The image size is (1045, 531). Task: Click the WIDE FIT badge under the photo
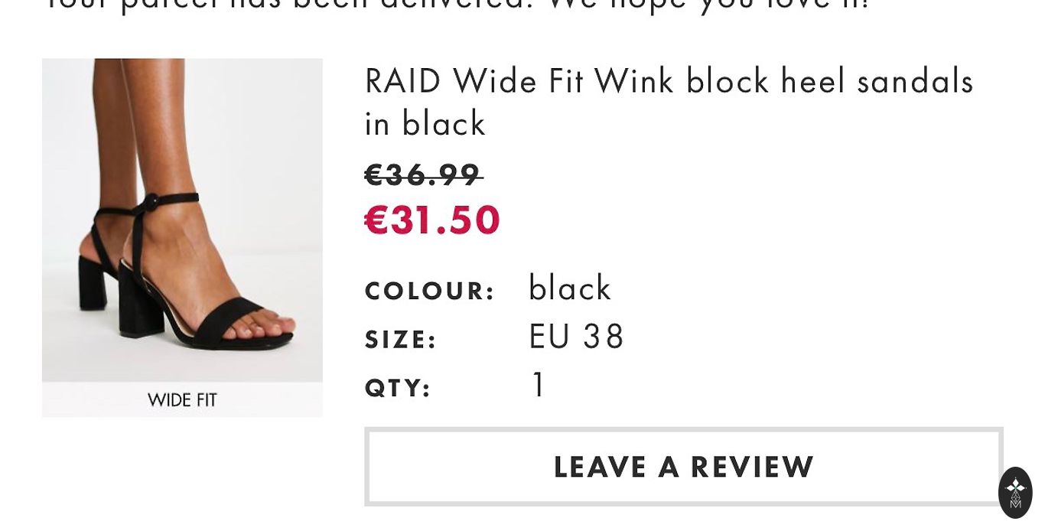[182, 400]
